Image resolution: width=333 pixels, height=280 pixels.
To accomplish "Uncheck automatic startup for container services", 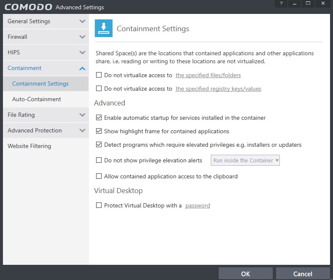I will [x=99, y=118].
